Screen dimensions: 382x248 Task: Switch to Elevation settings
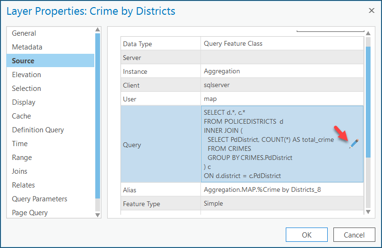pos(26,75)
